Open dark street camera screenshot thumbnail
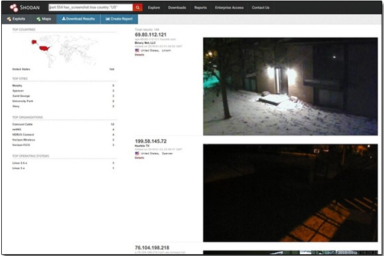 tap(290, 193)
